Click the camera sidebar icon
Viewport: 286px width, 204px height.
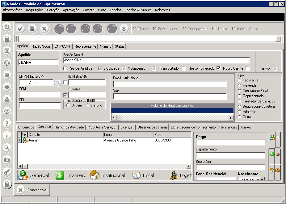(7, 160)
